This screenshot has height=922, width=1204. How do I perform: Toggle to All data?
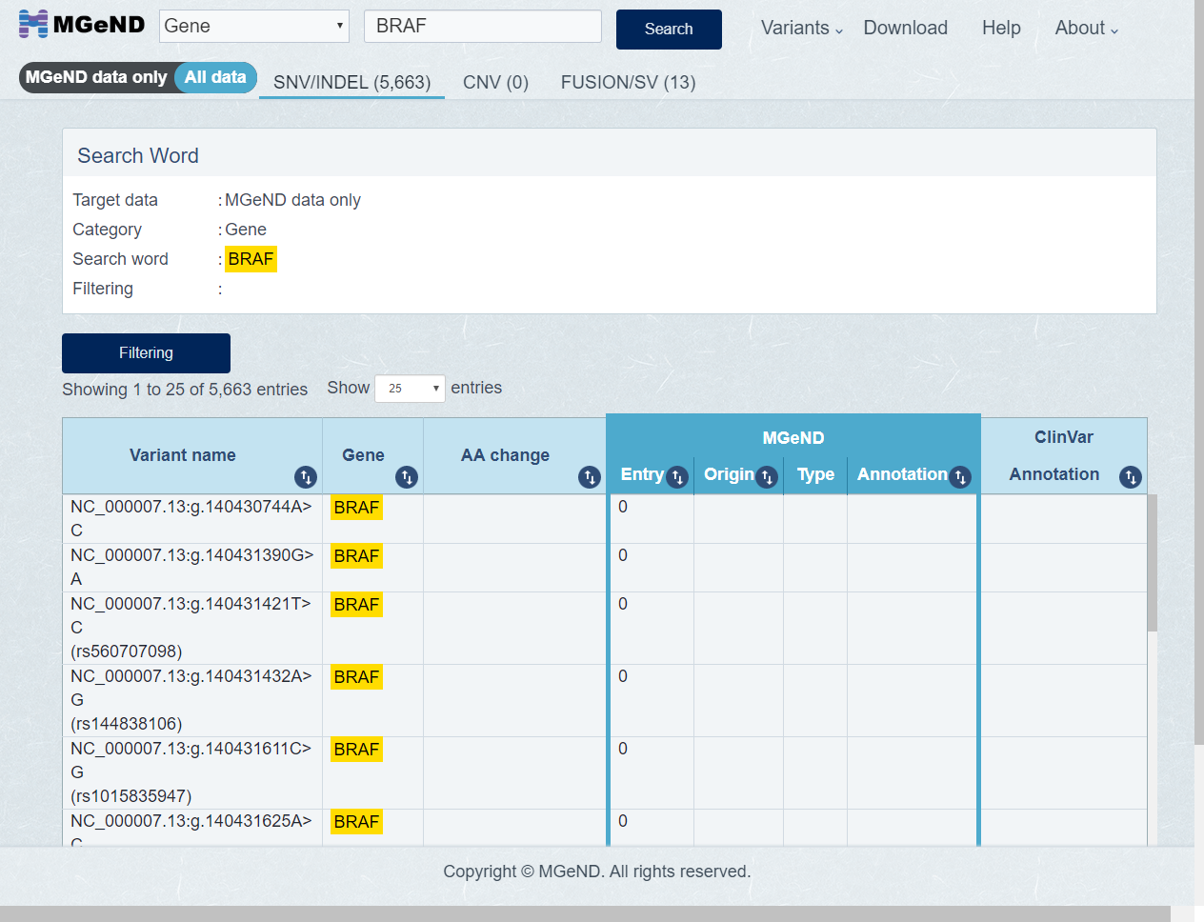(215, 77)
